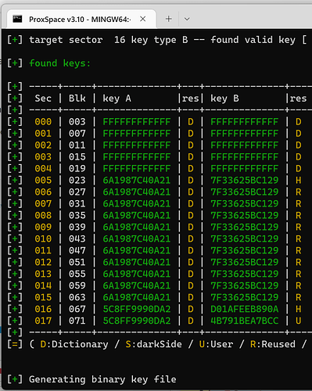Close the ProxSpace v3.10 tab

(x=142, y=19)
